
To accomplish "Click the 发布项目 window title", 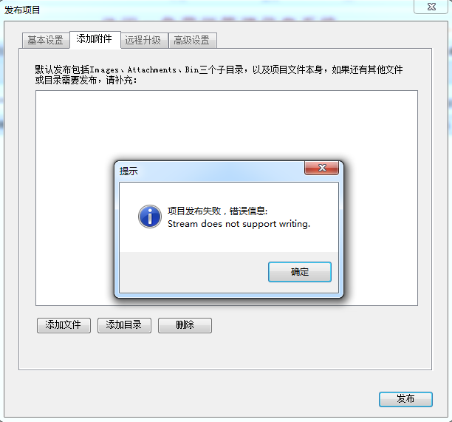I will (x=22, y=10).
